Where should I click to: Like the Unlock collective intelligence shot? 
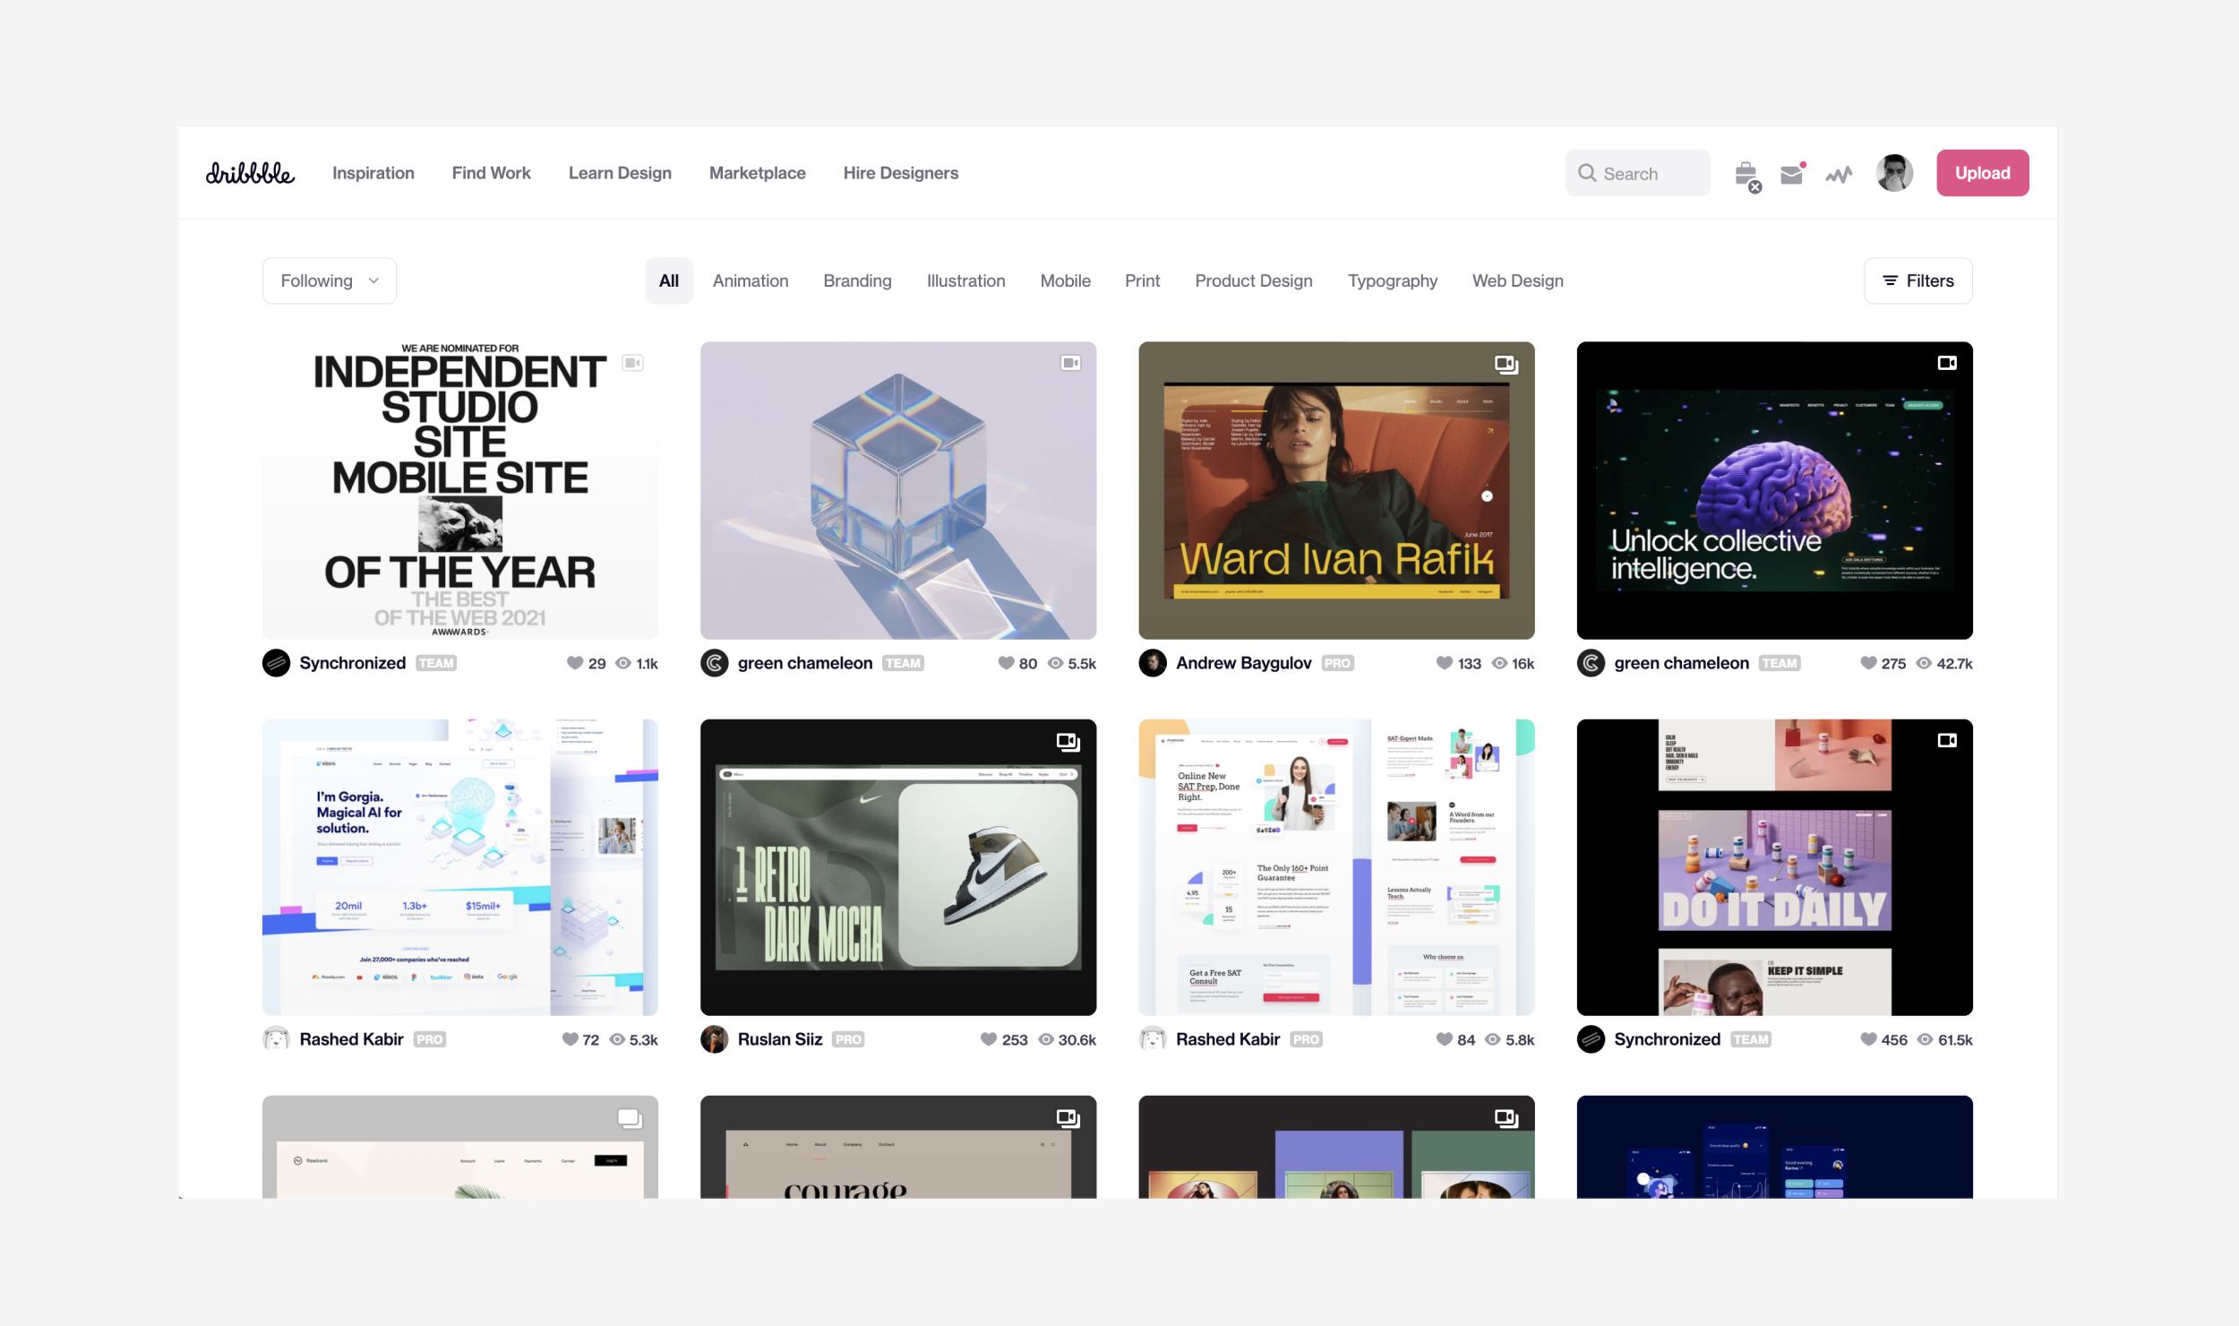coord(1868,663)
